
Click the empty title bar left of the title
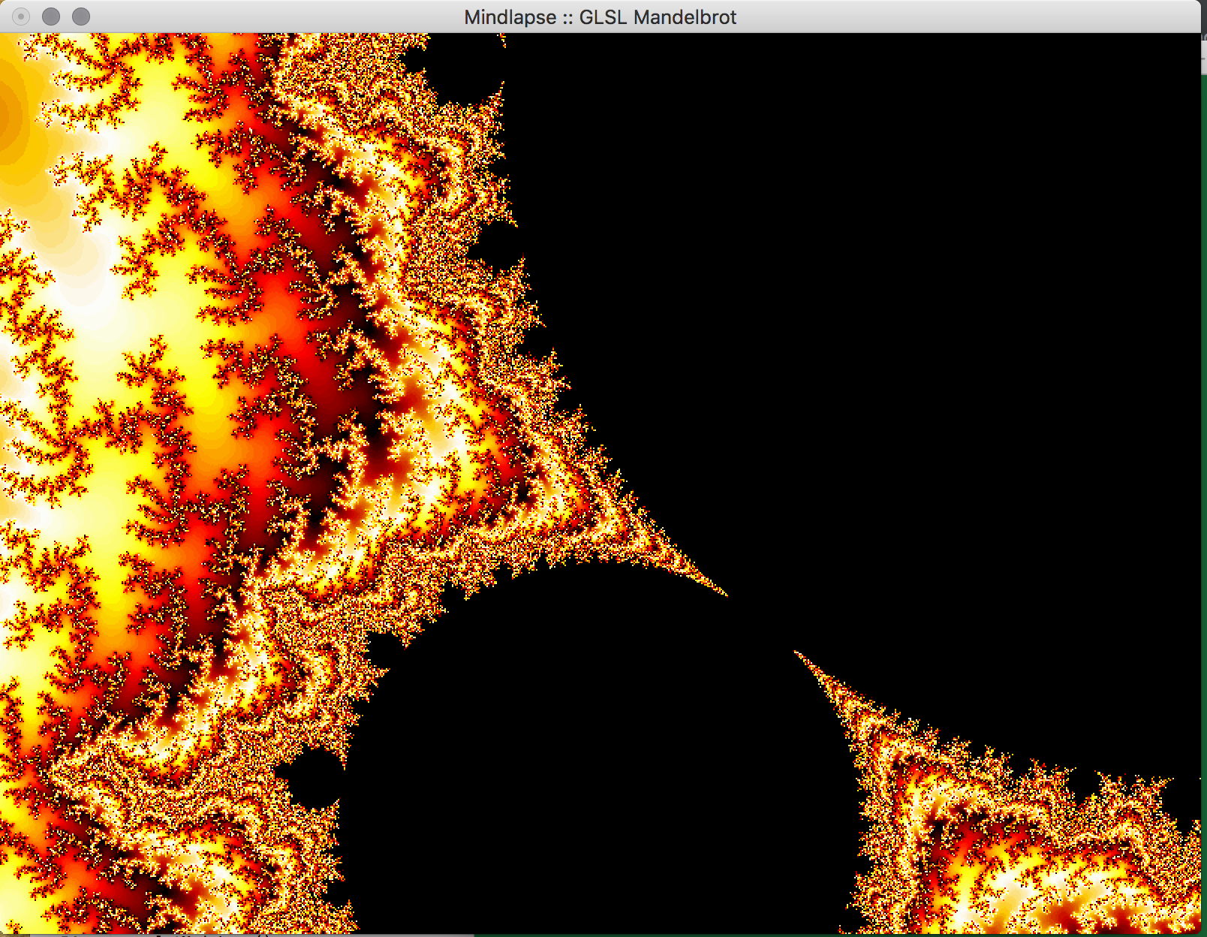click(263, 17)
